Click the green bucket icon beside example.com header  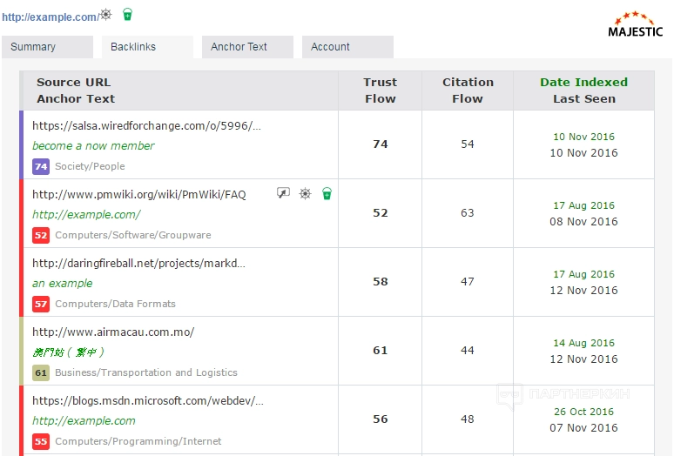click(x=128, y=15)
